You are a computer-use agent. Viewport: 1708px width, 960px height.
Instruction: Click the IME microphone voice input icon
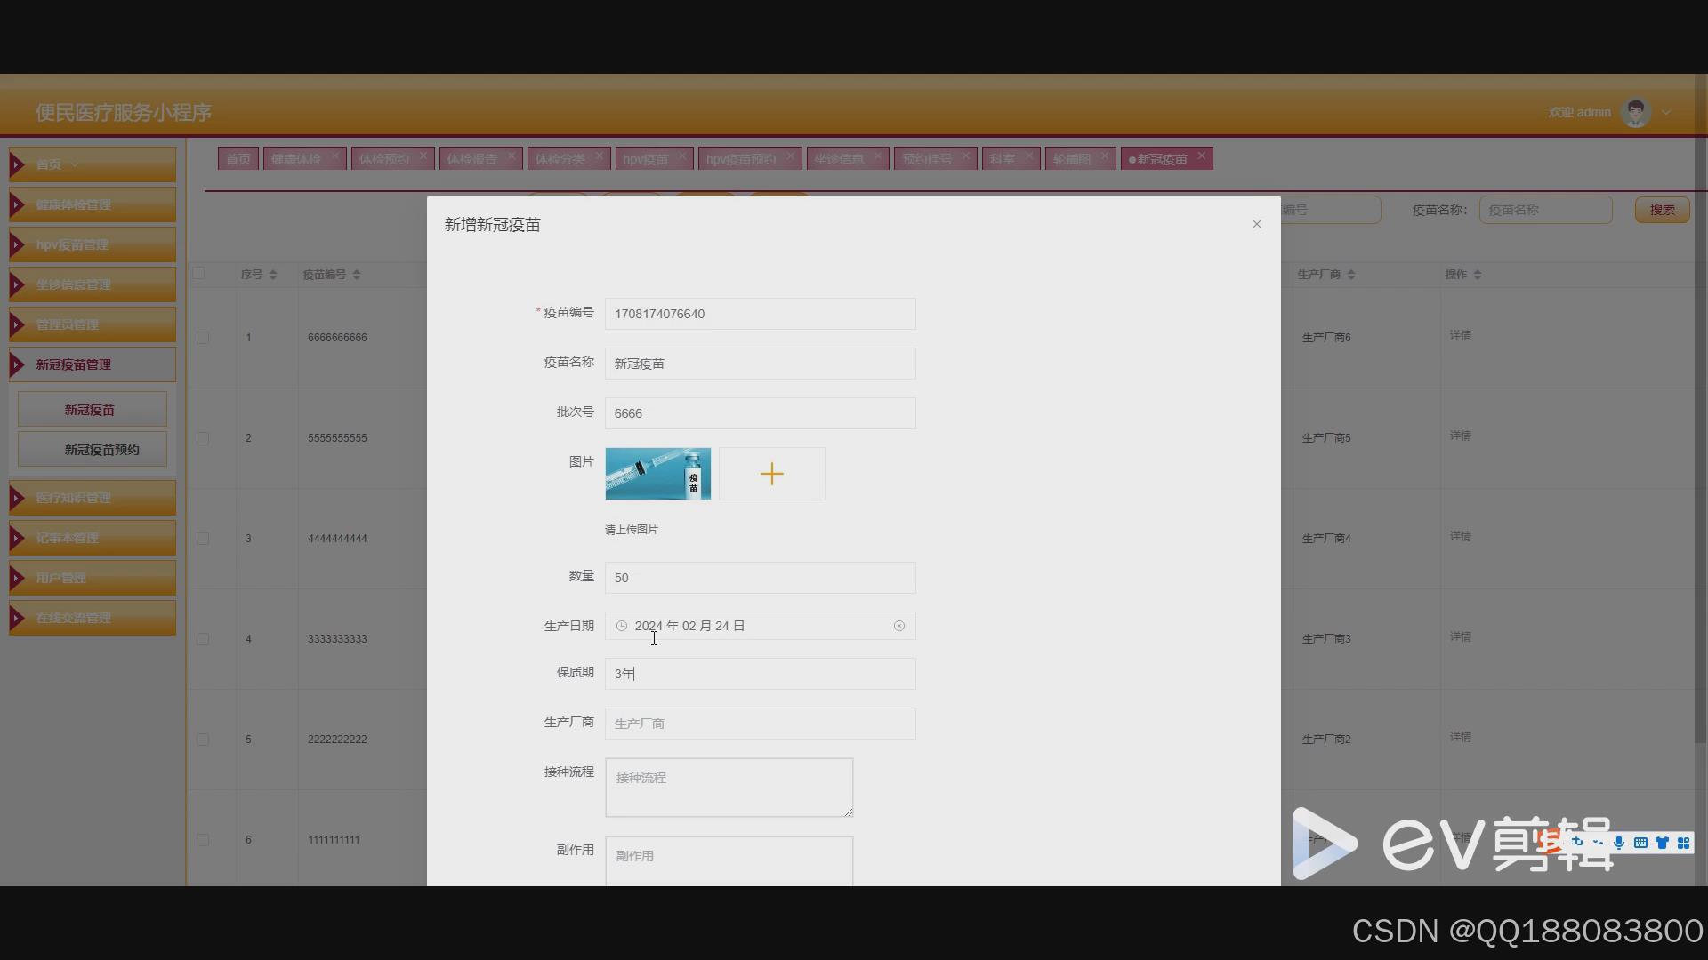pyautogui.click(x=1619, y=843)
